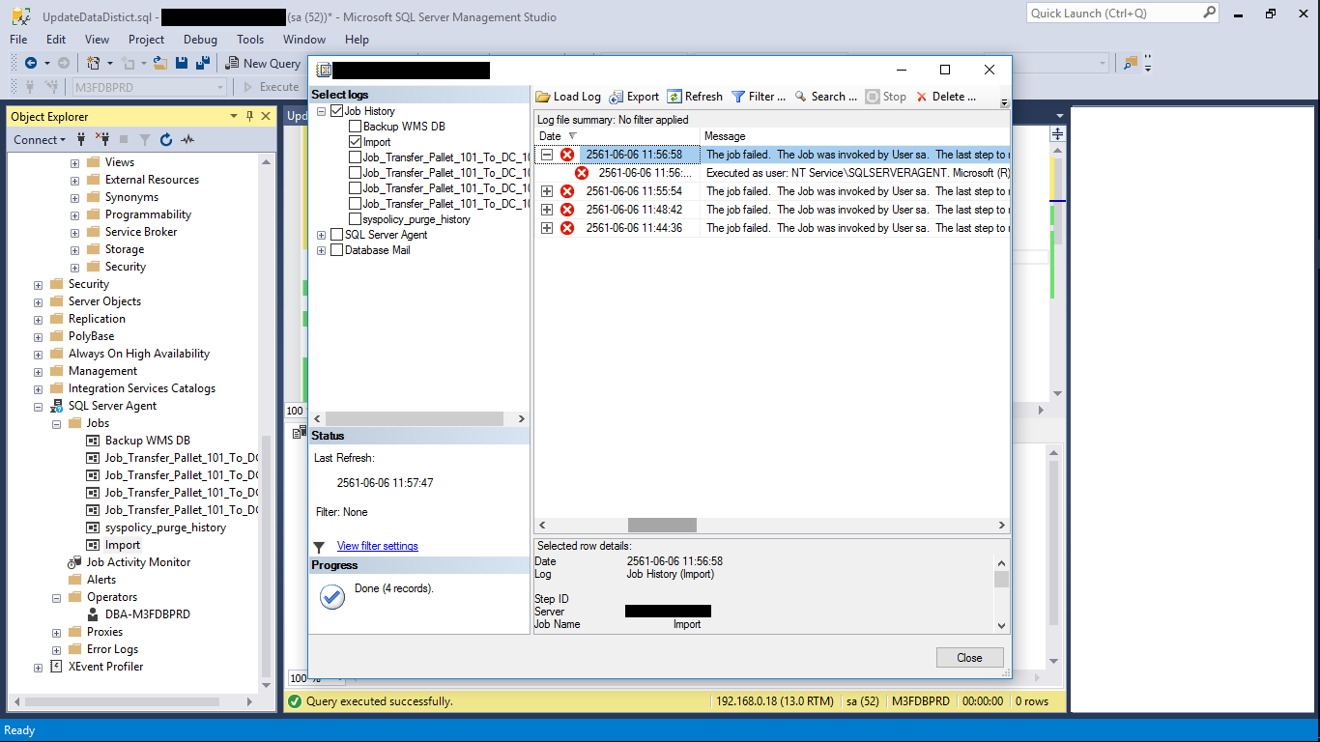Viewport: 1320px width, 742px height.
Task: Select DBA-M3FDBPRD operator in Object Explorer
Action: pyautogui.click(x=148, y=614)
